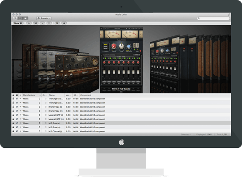Open manufacturer stepper on Kramer Tape (s) row

tap(39, 107)
